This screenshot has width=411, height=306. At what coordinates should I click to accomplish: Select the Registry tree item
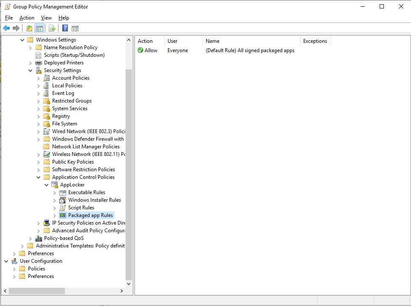pyautogui.click(x=61, y=116)
